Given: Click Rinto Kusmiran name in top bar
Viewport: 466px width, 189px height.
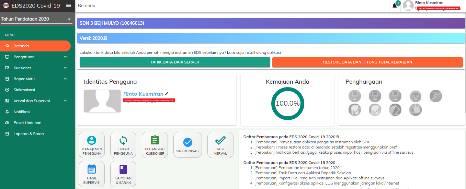Looking at the screenshot, I should point(429,3).
